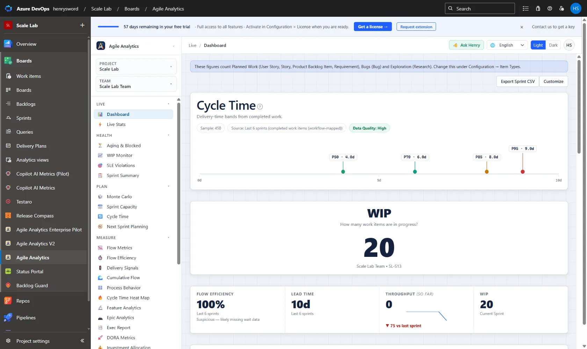
Task: Click Export Sprint CSV button
Action: pos(517,81)
